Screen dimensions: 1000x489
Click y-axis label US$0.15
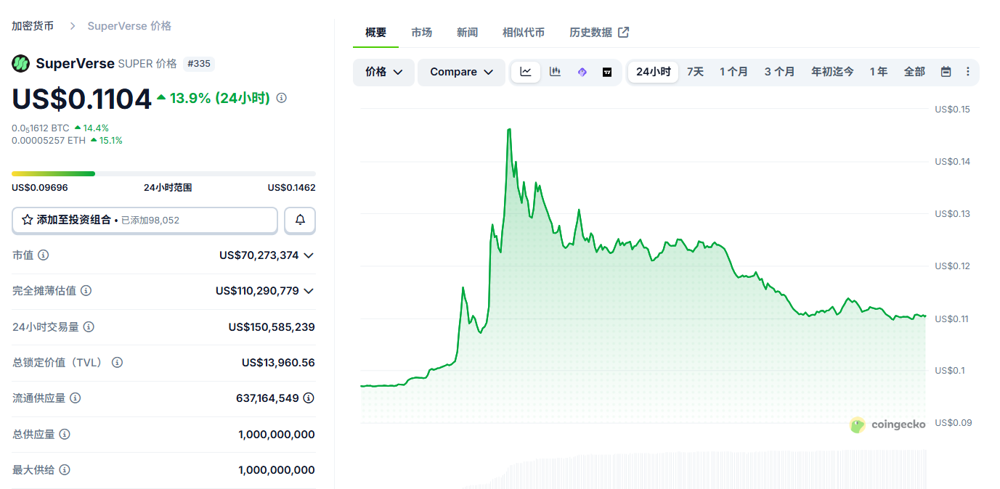[952, 110]
